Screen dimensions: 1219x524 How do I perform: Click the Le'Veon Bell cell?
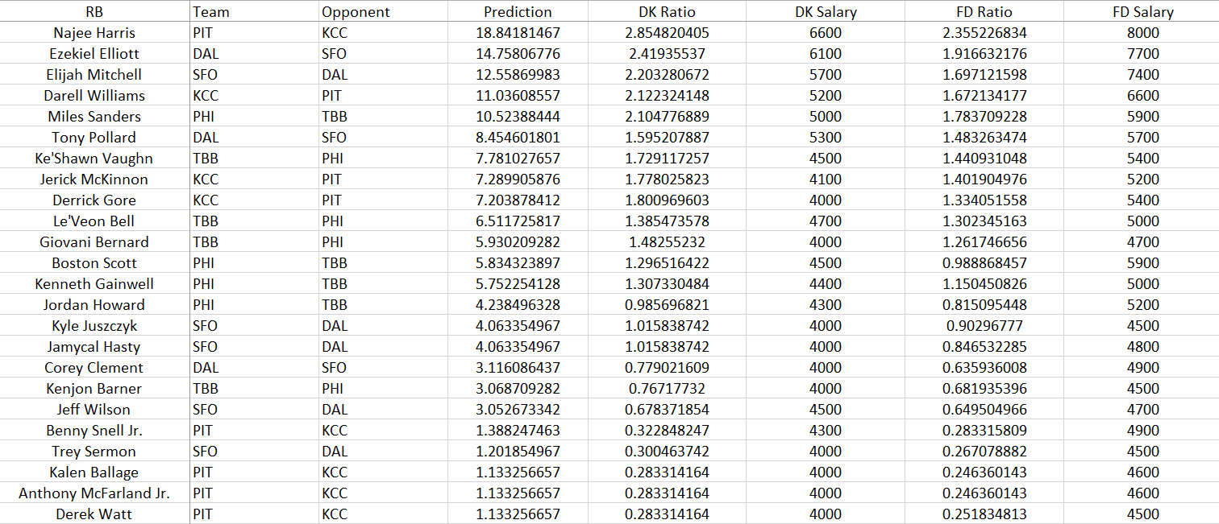[94, 221]
